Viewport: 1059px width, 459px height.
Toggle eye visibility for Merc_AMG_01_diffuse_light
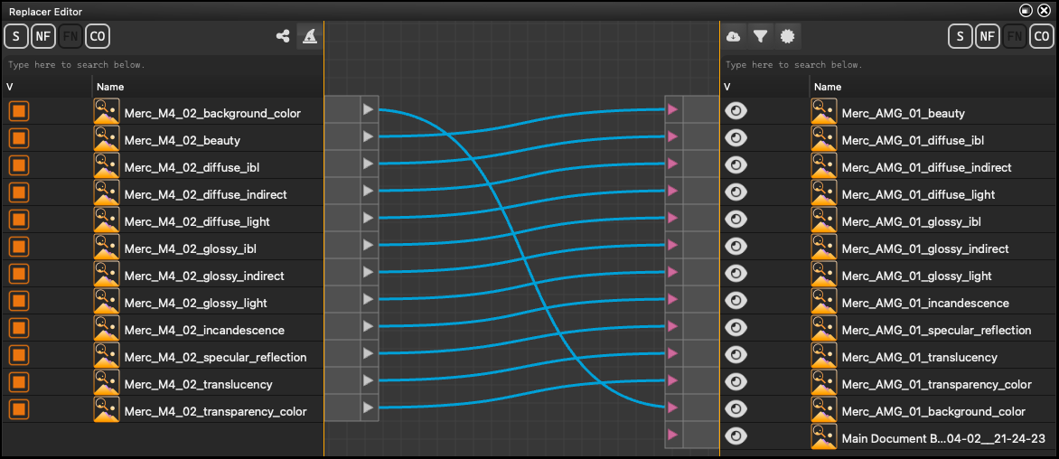736,193
